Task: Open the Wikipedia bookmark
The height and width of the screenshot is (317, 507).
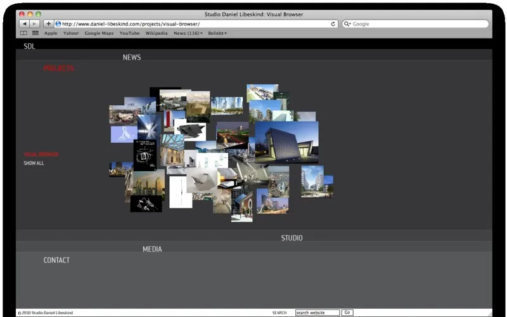Action: coord(157,33)
